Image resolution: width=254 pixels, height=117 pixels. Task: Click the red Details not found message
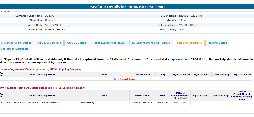pos(125,79)
